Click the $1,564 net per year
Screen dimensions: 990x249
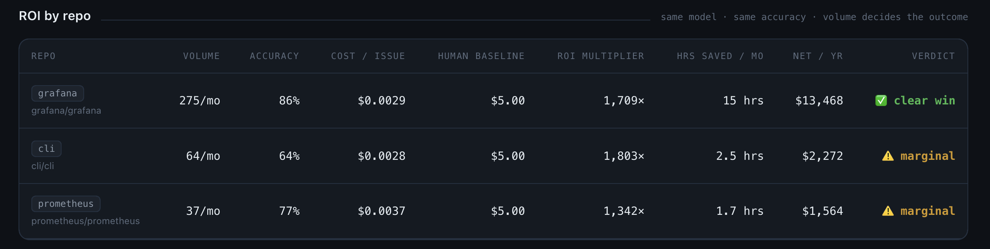[x=823, y=211]
